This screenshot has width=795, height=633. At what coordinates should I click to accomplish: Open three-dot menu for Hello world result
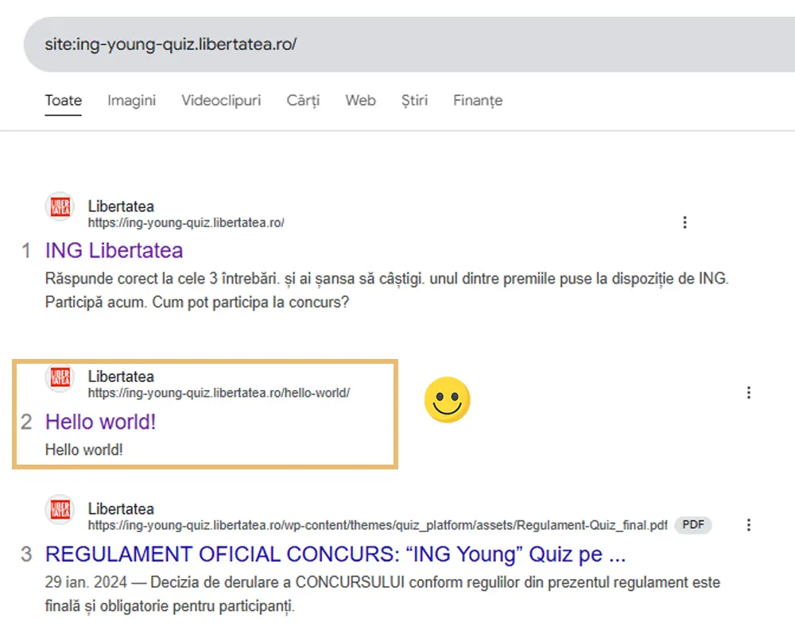pos(747,392)
